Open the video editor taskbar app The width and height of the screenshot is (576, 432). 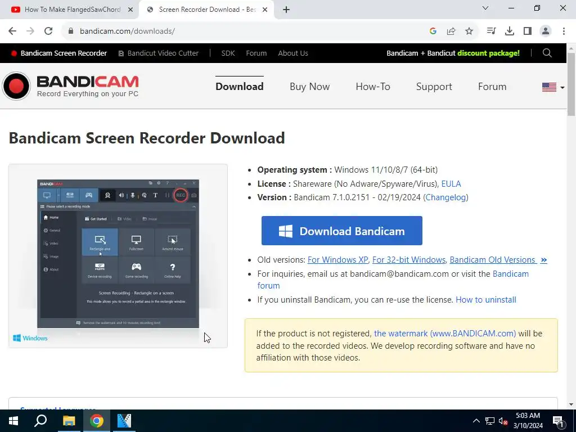tap(124, 421)
